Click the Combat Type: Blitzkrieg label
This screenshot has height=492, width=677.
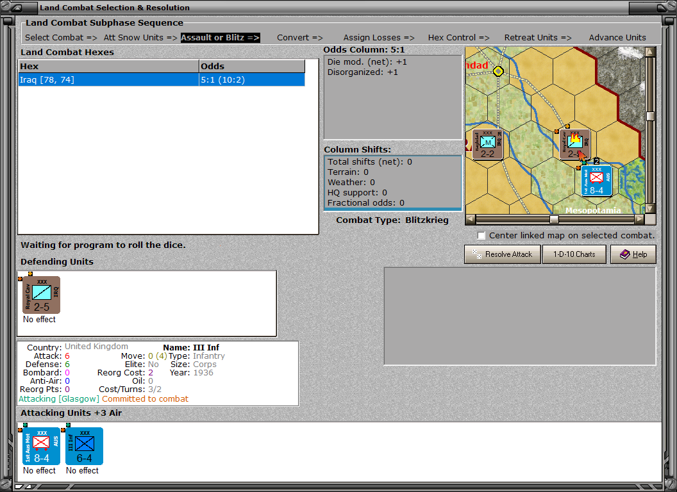point(392,220)
